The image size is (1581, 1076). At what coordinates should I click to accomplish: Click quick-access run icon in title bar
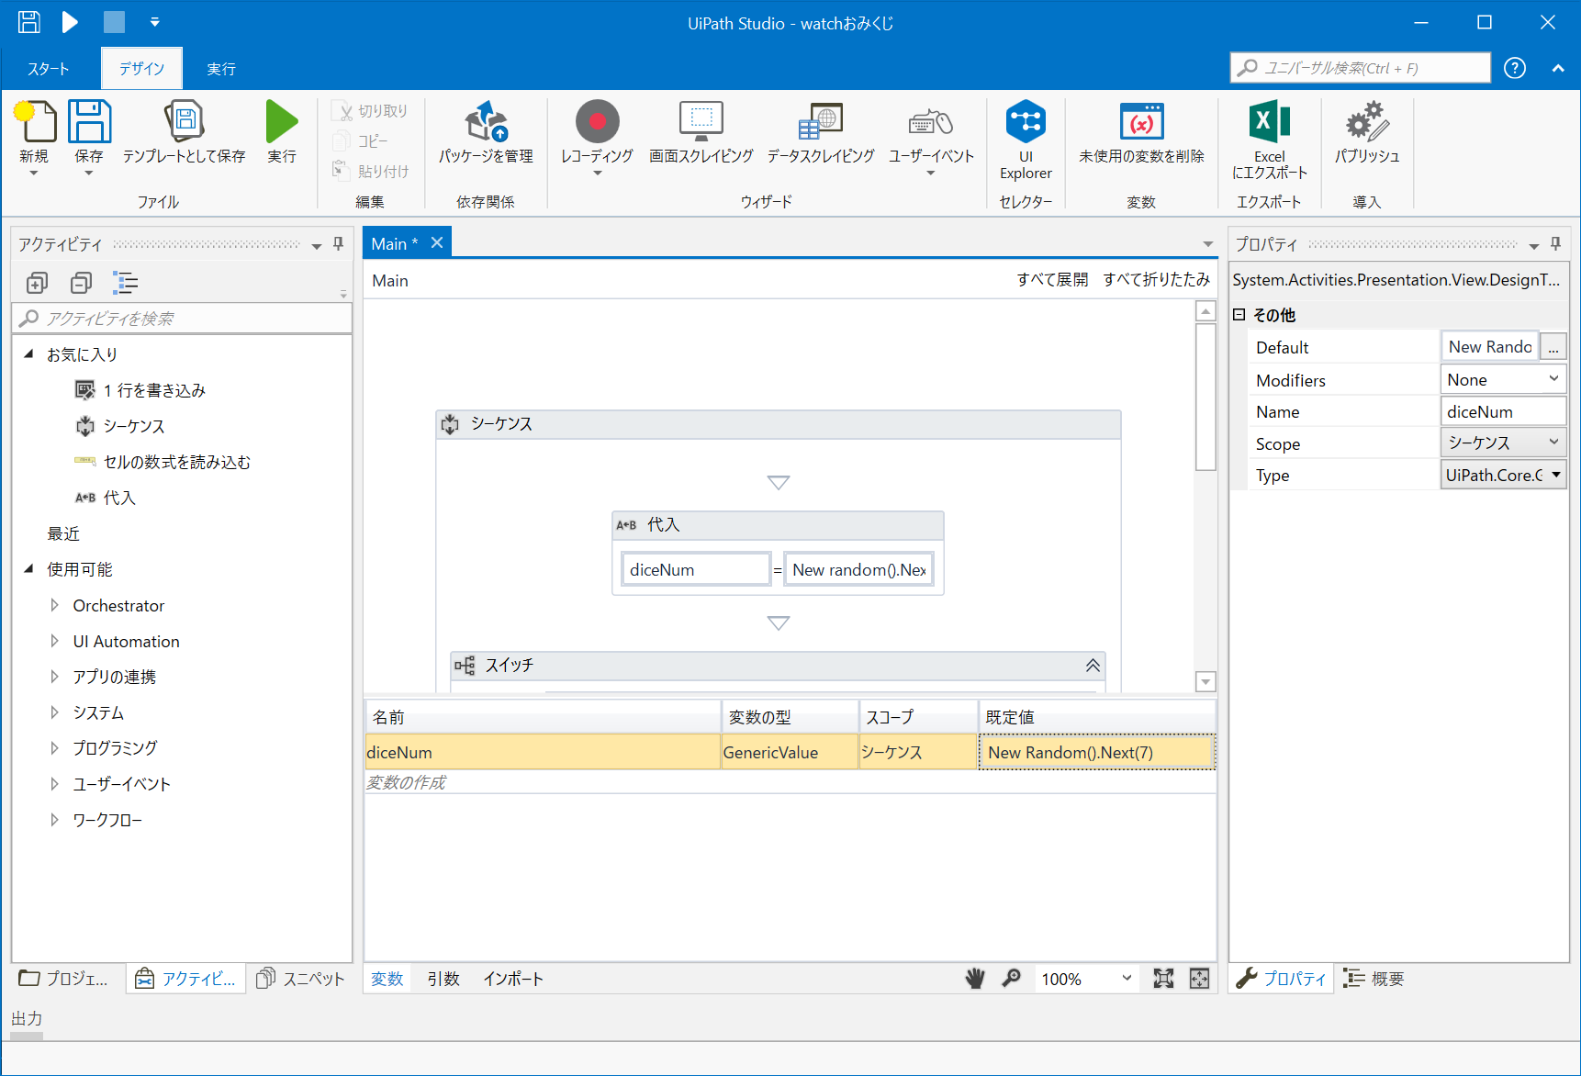coord(70,22)
